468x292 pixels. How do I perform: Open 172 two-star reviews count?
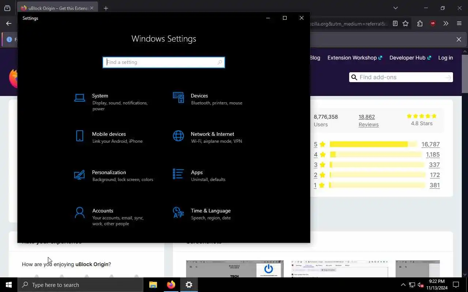point(435,175)
